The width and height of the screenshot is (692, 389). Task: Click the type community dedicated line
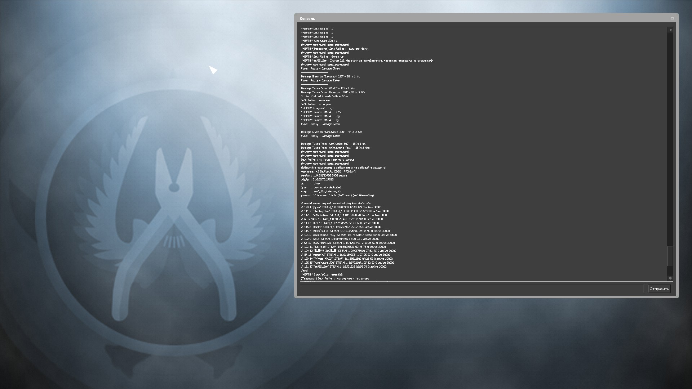click(x=321, y=187)
